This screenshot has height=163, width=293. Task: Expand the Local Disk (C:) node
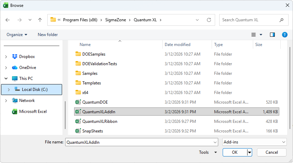click(x=9, y=90)
